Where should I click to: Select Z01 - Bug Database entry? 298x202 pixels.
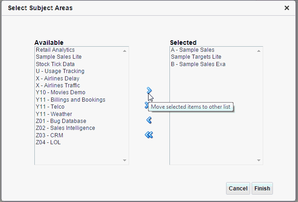[61, 121]
